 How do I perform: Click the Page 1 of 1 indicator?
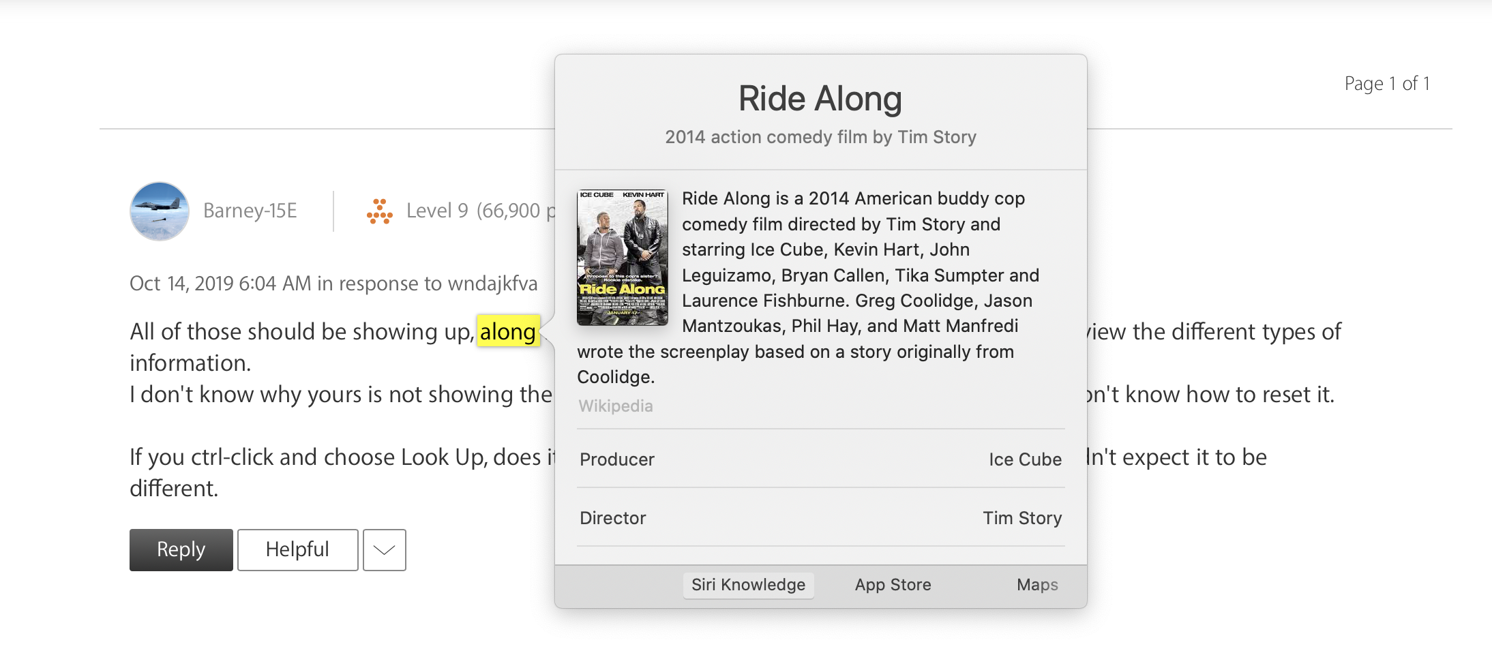pos(1386,84)
